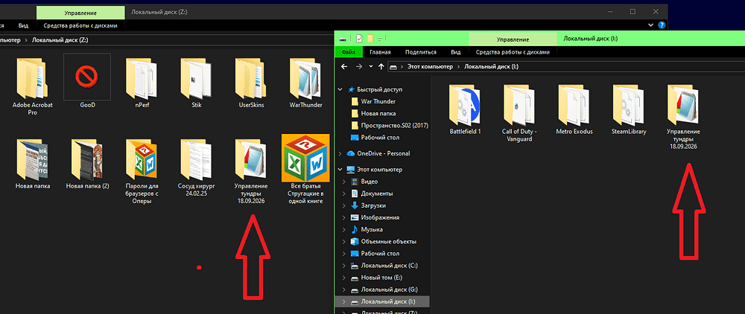
Task: Switch to the Главная ribbon tab
Action: pos(380,52)
